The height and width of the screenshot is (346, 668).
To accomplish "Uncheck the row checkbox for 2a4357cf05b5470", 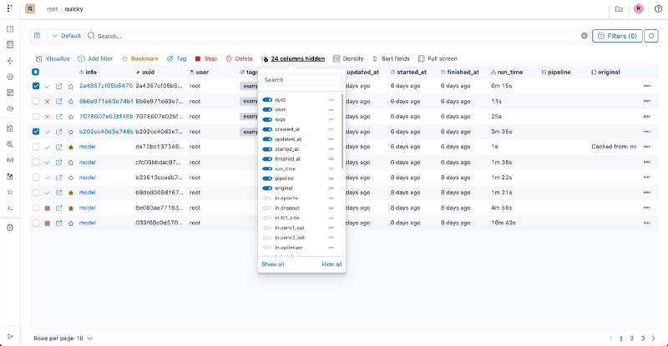I will (36, 86).
